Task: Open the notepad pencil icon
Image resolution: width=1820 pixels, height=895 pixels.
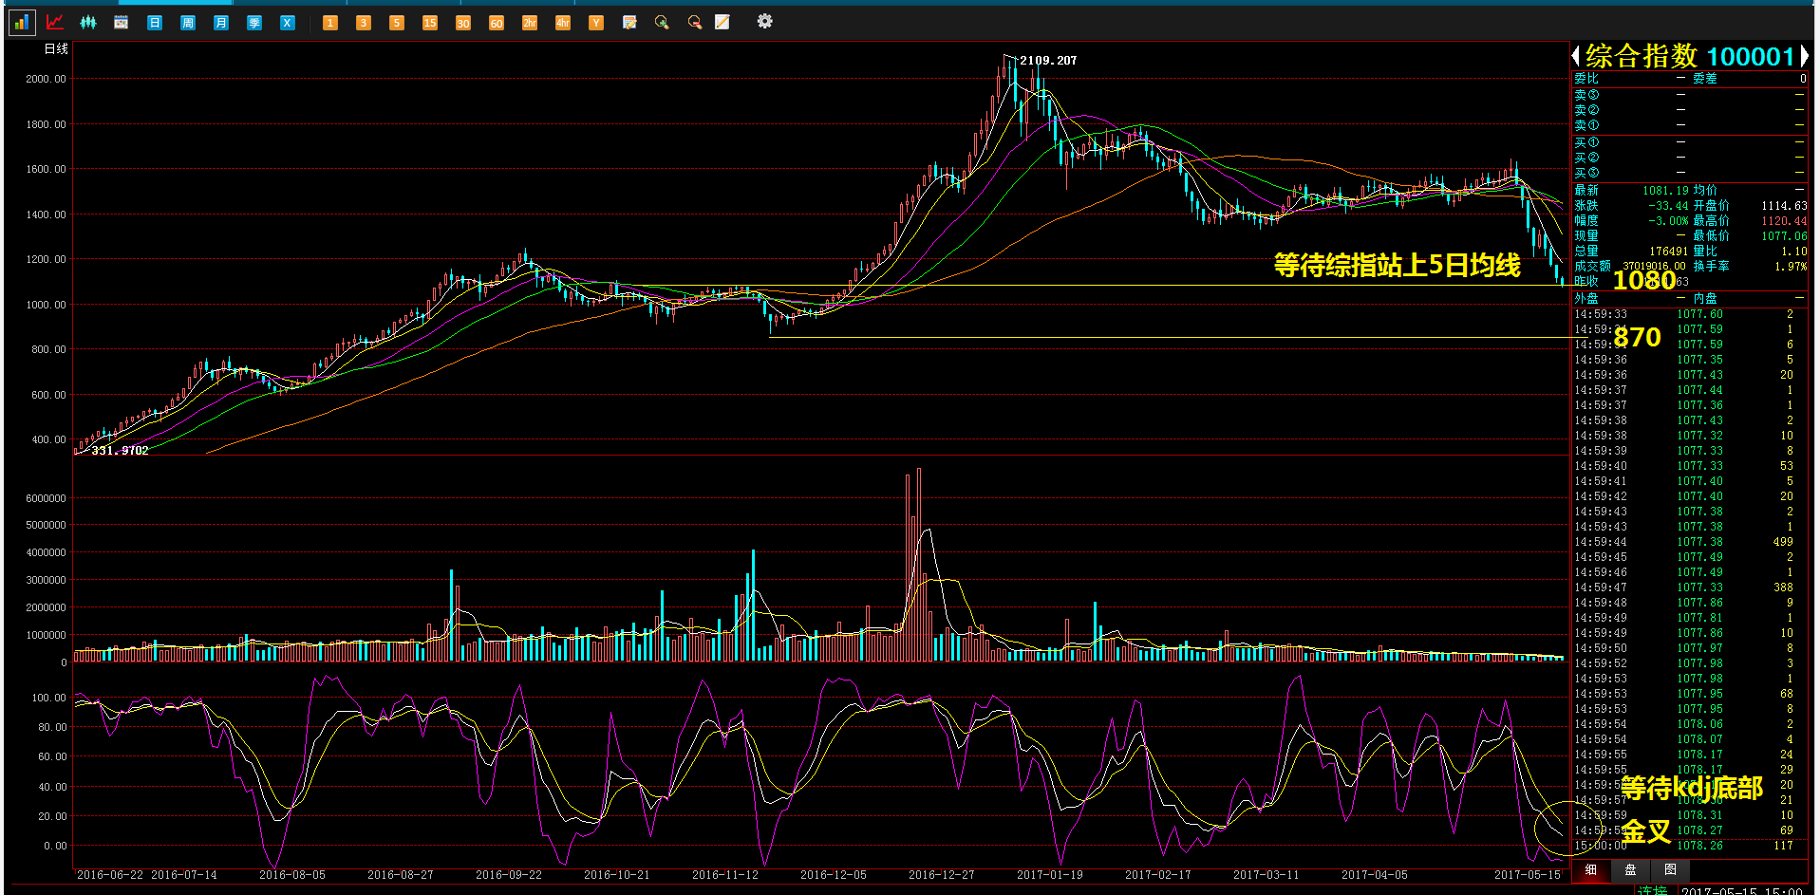Action: 722,23
